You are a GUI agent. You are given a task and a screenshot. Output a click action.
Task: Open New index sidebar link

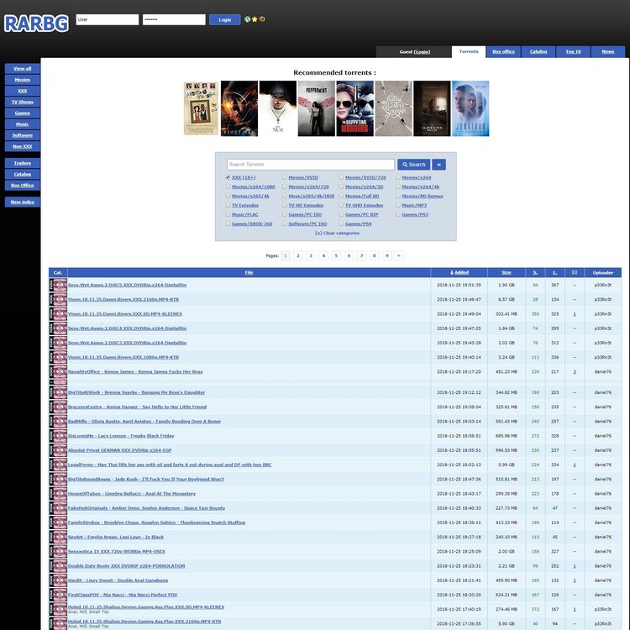[x=23, y=202]
